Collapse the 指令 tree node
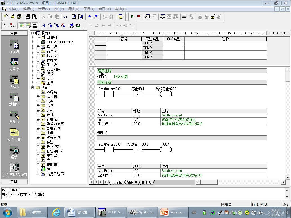291x218 pixels. [x=32, y=87]
